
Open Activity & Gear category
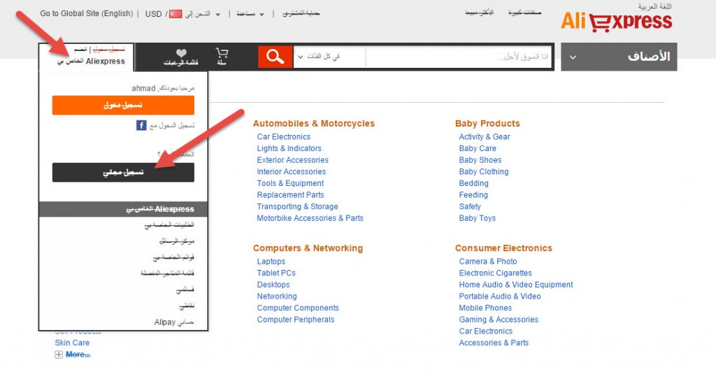pos(485,137)
